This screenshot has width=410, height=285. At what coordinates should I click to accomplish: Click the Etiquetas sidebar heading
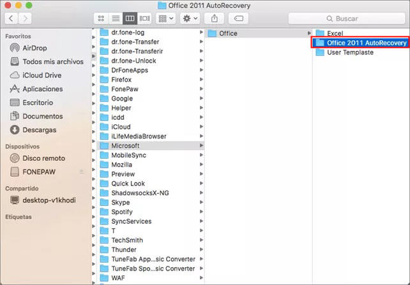[19, 217]
